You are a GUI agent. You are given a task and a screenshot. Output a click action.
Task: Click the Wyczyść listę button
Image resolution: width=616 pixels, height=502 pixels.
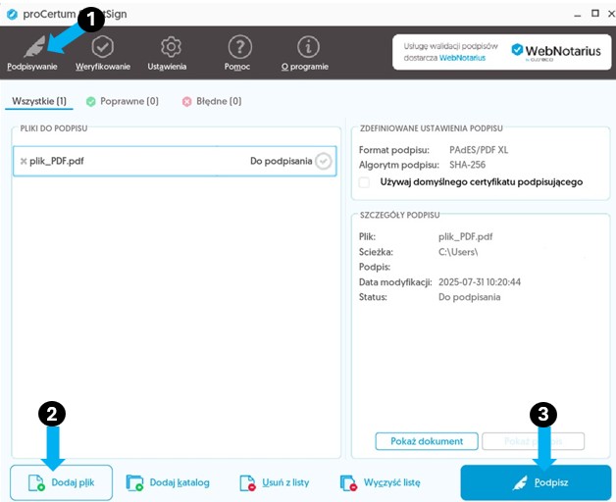(380, 482)
